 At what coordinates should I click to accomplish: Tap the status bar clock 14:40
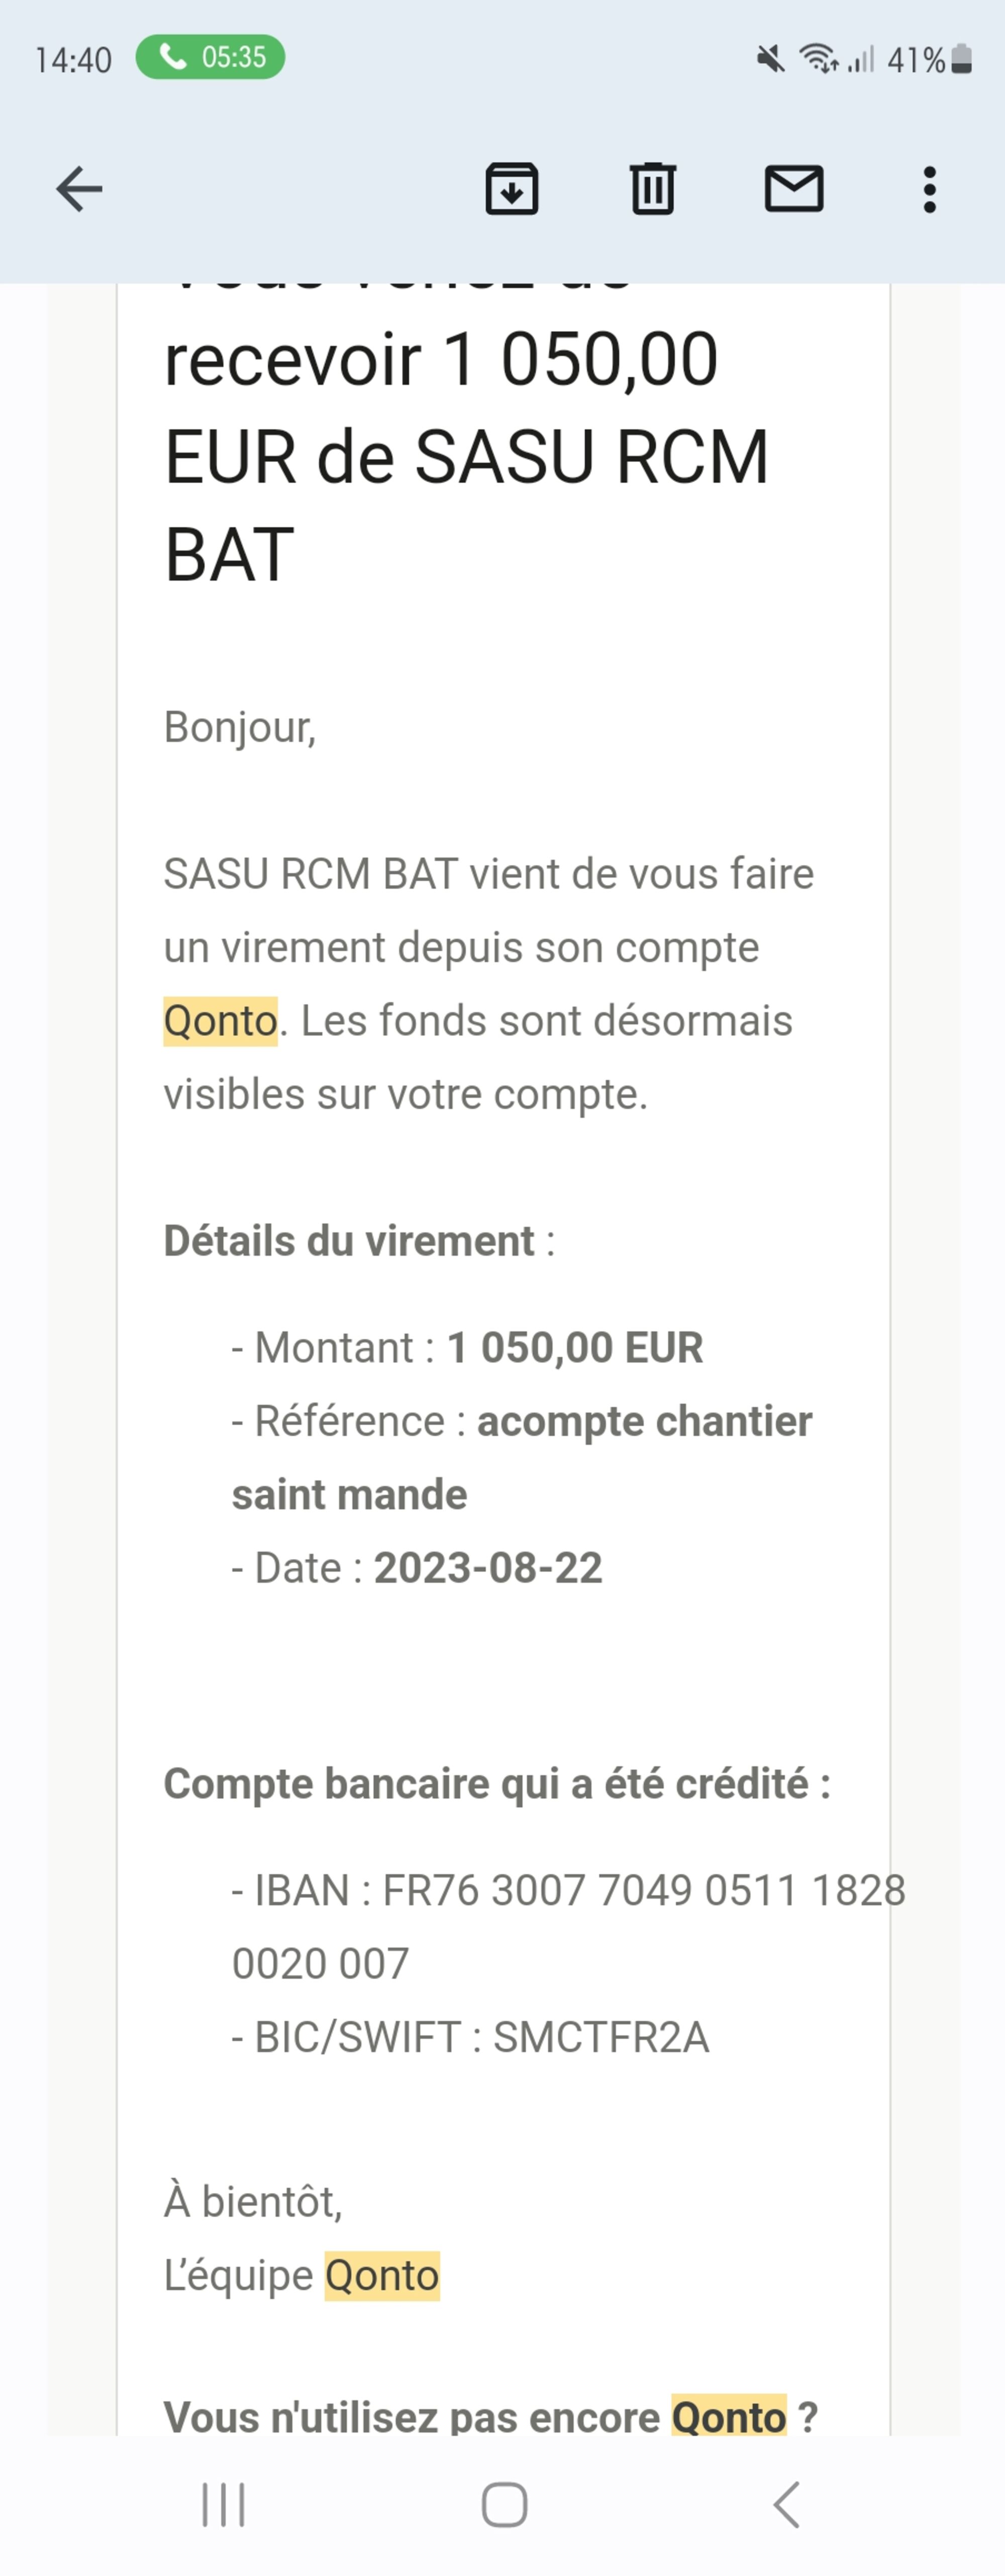pyautogui.click(x=73, y=60)
